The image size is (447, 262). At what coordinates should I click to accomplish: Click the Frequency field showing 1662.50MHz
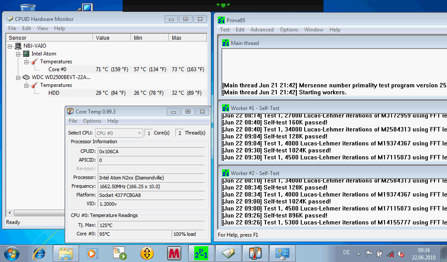(151, 186)
